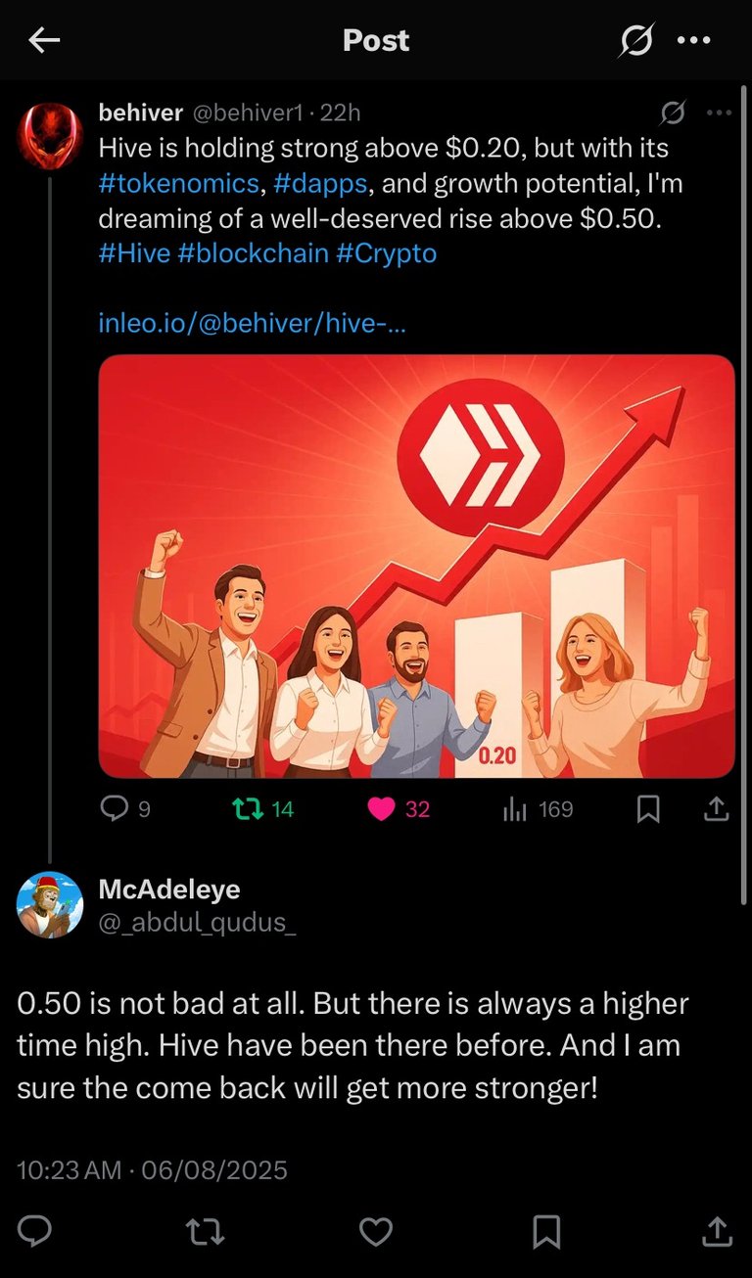Viewport: 752px width, 1278px height.
Task: Open the #tokenomics hashtag
Action: tap(179, 183)
